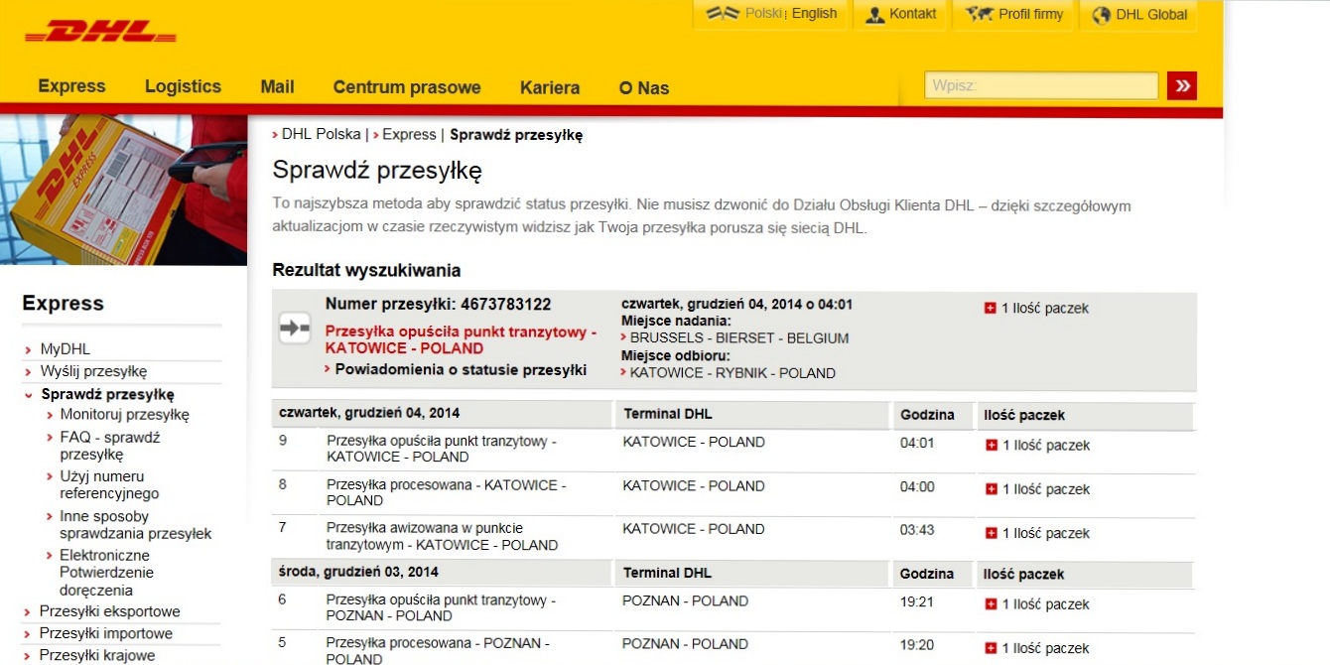This screenshot has height=665, width=1330.
Task: Open Monitoruj przesyłkę in the sidebar
Action: point(124,415)
